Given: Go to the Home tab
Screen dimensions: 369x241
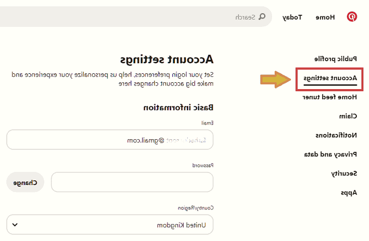Looking at the screenshot, I should tap(325, 17).
